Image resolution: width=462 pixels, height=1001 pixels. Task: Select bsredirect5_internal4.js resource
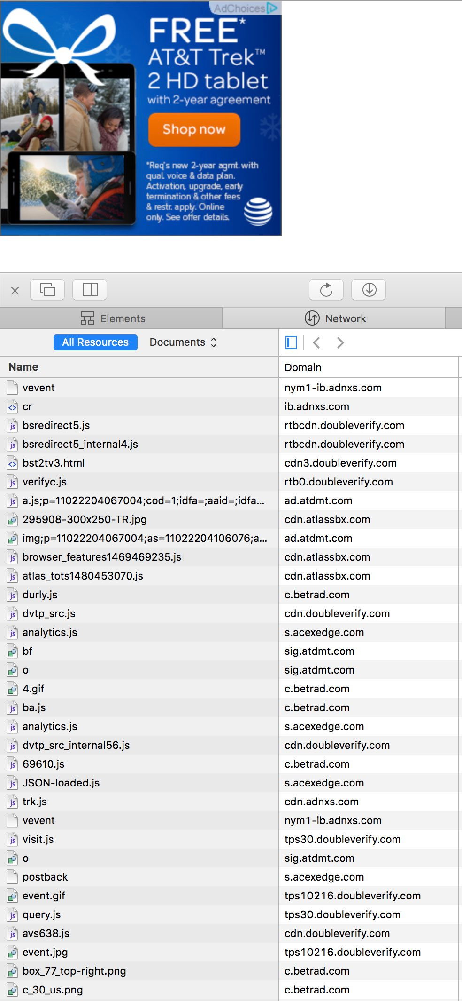pos(139,444)
